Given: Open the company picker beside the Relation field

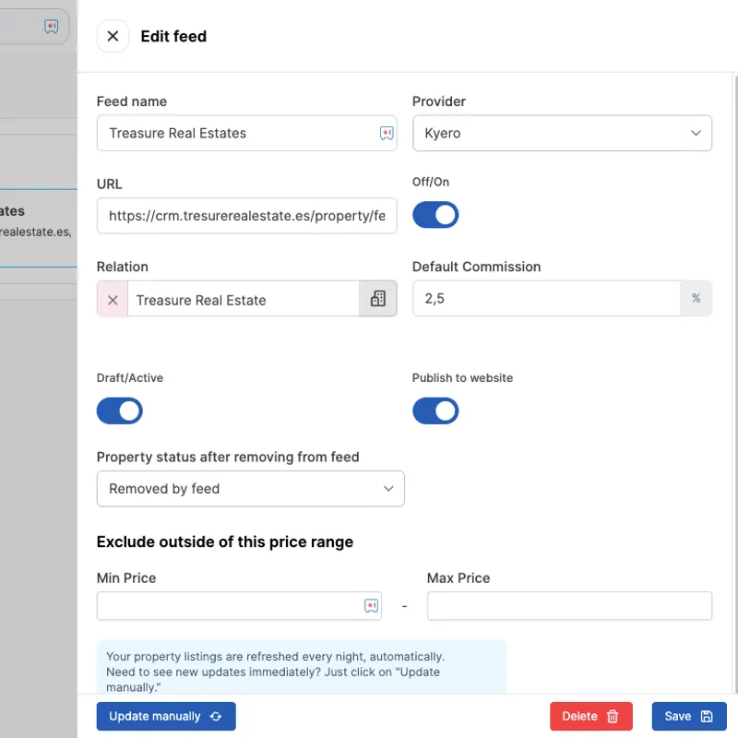Looking at the screenshot, I should pyautogui.click(x=377, y=300).
